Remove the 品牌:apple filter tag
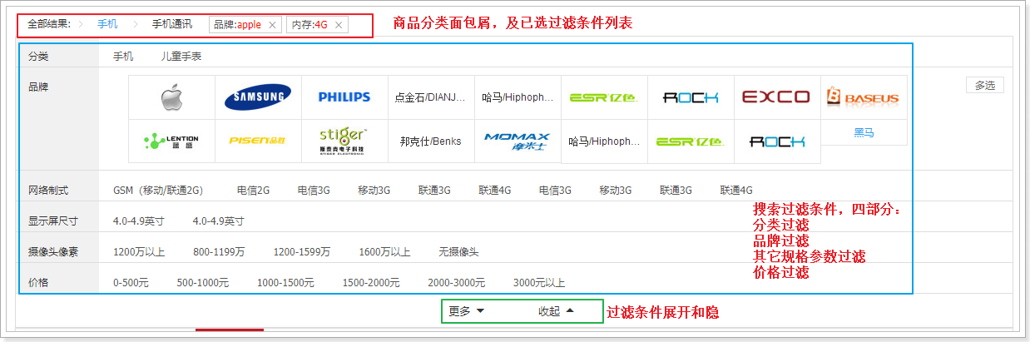The width and height of the screenshot is (1030, 342). click(272, 25)
